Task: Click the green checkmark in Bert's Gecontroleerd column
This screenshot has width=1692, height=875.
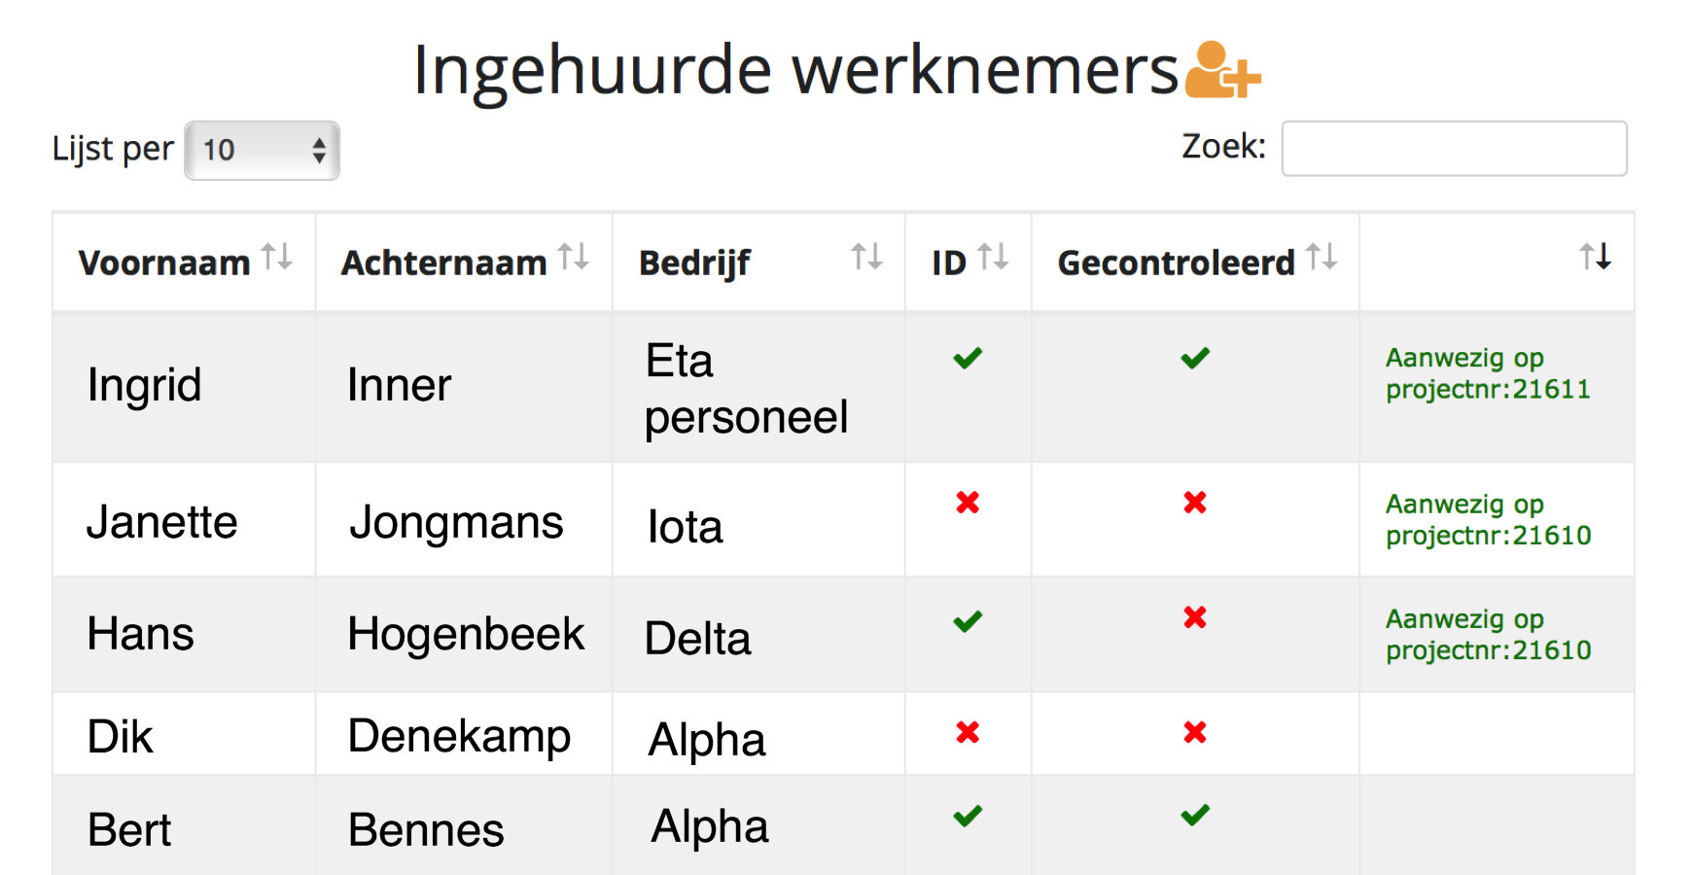Action: [x=1194, y=817]
